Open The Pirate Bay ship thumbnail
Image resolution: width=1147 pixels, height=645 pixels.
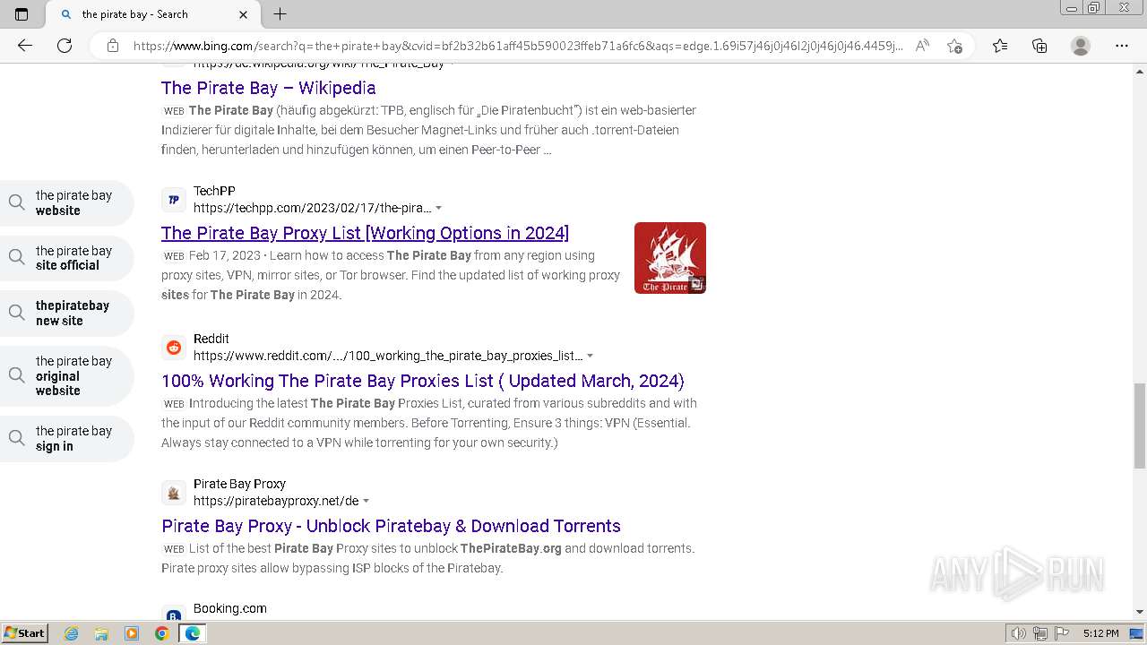(670, 258)
